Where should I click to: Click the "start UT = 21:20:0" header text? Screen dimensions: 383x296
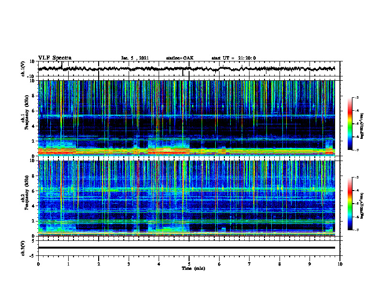point(234,58)
